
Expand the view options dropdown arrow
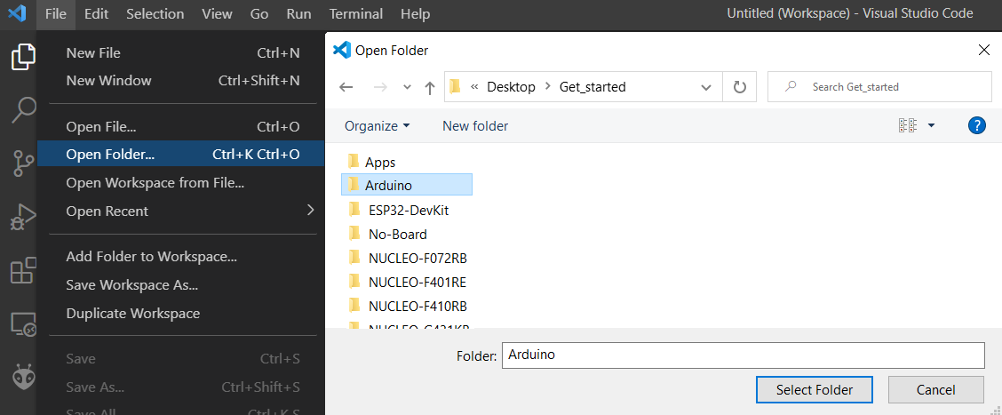(931, 126)
